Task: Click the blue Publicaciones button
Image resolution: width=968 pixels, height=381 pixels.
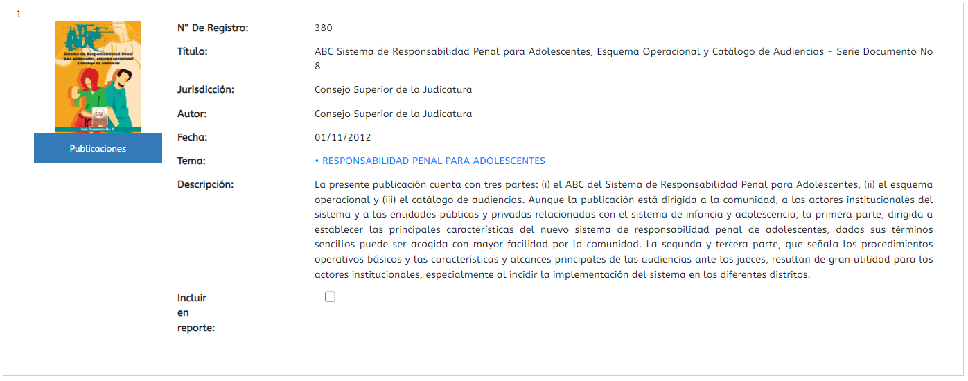Action: pos(98,148)
